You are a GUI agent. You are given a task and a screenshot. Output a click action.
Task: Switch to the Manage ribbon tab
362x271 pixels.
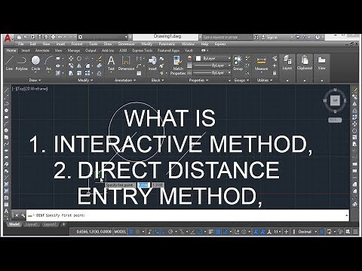coord(73,50)
